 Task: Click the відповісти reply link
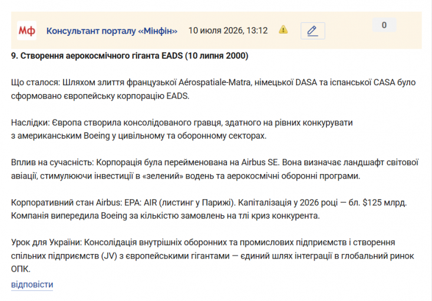pyautogui.click(x=32, y=284)
